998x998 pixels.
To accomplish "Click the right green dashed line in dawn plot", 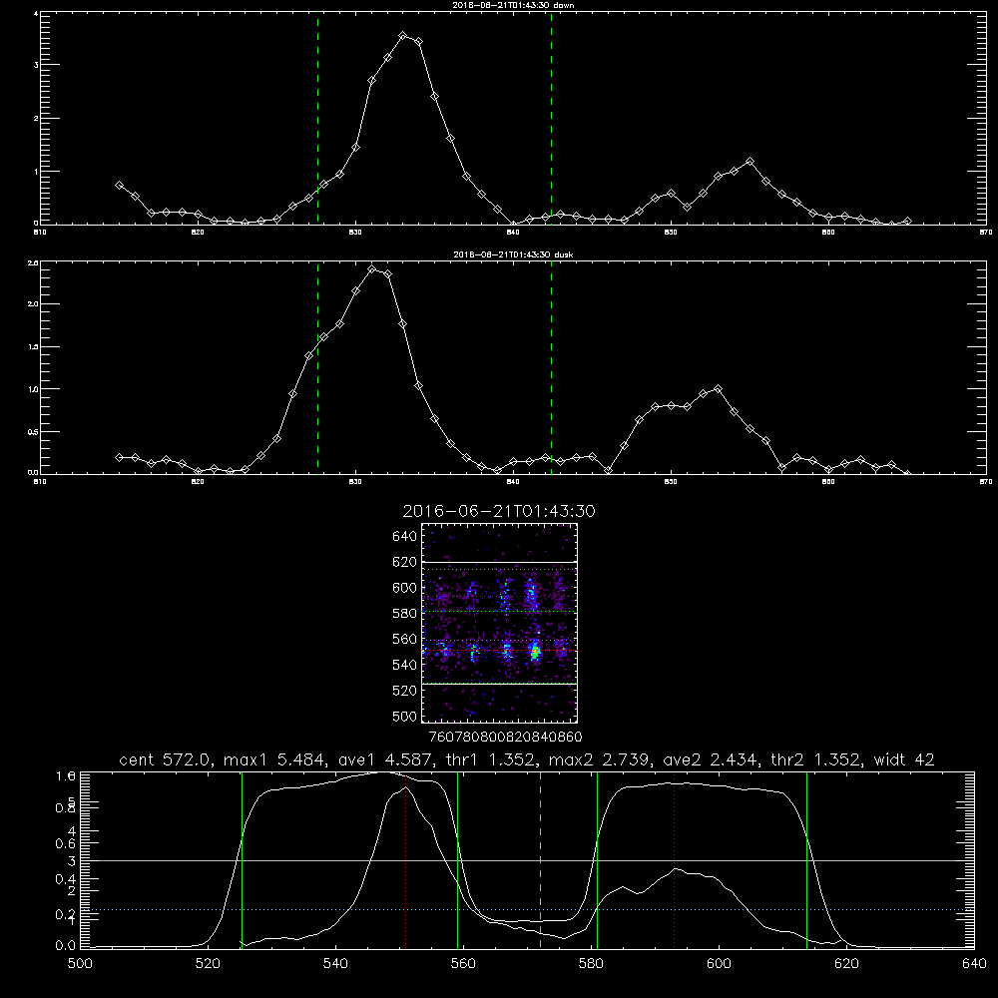I will coord(551,118).
